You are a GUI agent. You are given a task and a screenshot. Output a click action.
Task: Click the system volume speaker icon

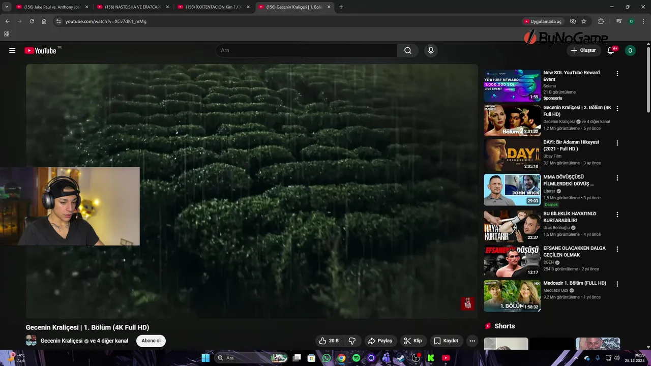(617, 358)
